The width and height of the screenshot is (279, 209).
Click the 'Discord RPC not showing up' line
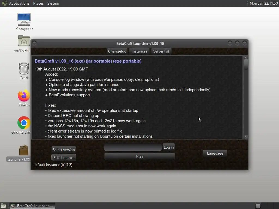(x=72, y=116)
